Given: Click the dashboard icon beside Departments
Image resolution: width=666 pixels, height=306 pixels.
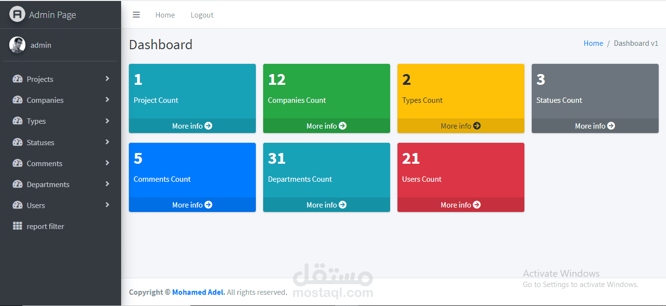Looking at the screenshot, I should 18,184.
